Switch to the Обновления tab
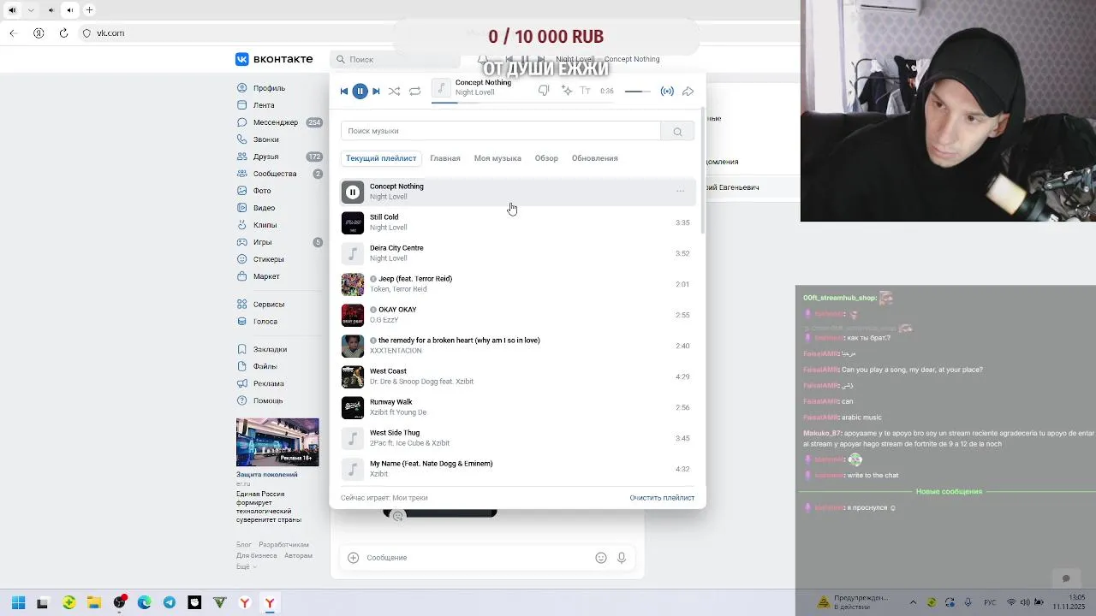Screen dimensions: 1096x616 tap(595, 158)
